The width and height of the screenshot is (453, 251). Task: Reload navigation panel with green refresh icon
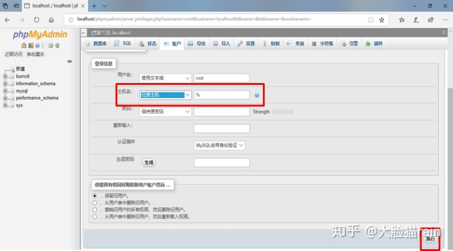pyautogui.click(x=57, y=45)
